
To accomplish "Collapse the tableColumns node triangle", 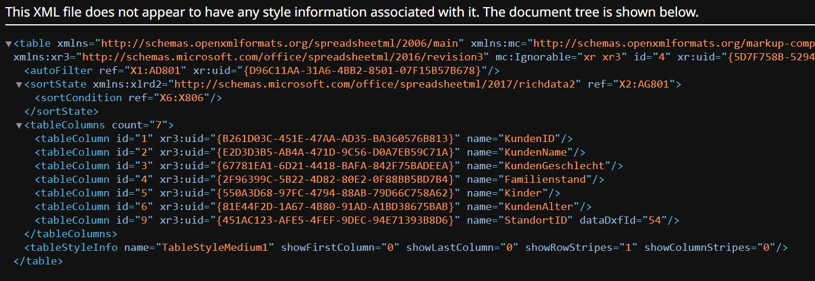I will [x=19, y=125].
